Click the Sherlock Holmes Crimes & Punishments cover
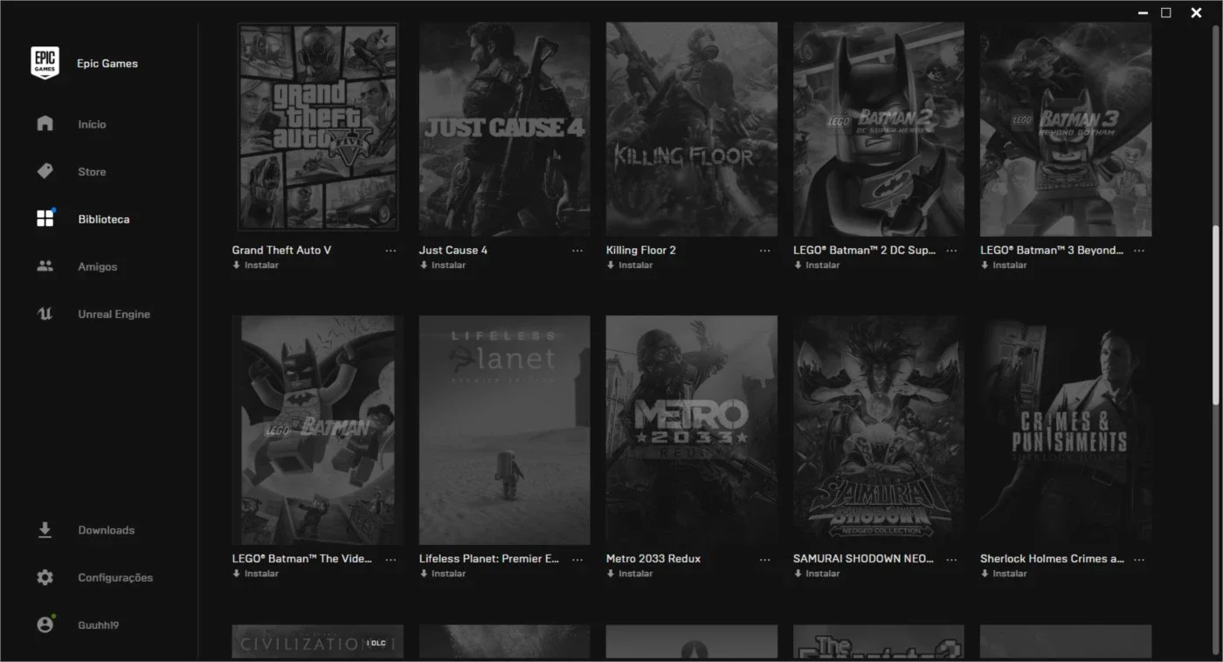1223x662 pixels. (x=1066, y=431)
